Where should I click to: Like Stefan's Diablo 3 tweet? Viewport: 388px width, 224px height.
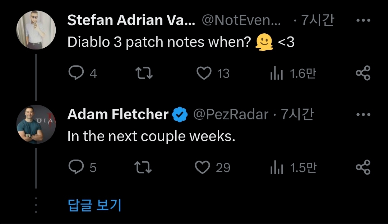click(x=204, y=73)
